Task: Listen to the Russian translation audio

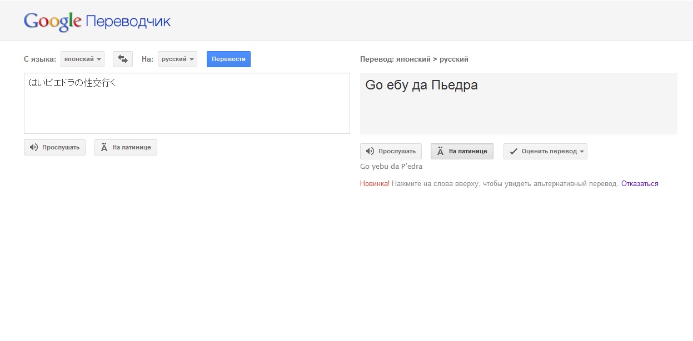Action: coord(391,151)
